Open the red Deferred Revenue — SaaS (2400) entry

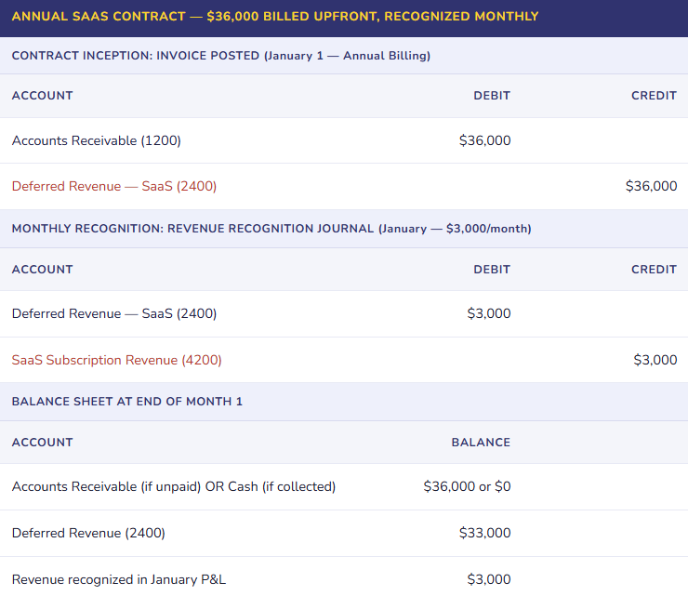point(114,187)
